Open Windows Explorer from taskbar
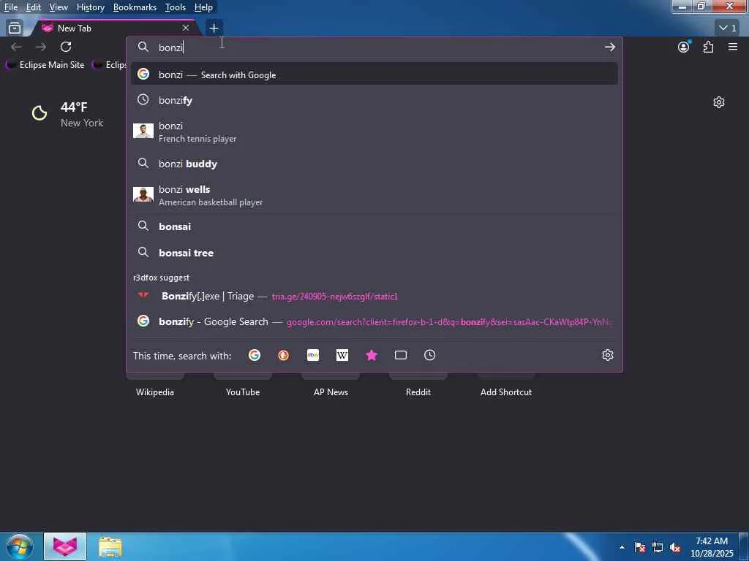The width and height of the screenshot is (749, 561). pos(110,546)
